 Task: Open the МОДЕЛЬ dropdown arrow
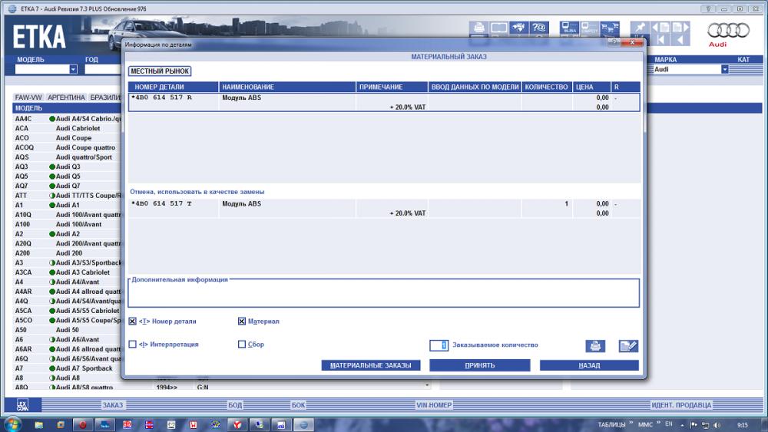(73, 70)
